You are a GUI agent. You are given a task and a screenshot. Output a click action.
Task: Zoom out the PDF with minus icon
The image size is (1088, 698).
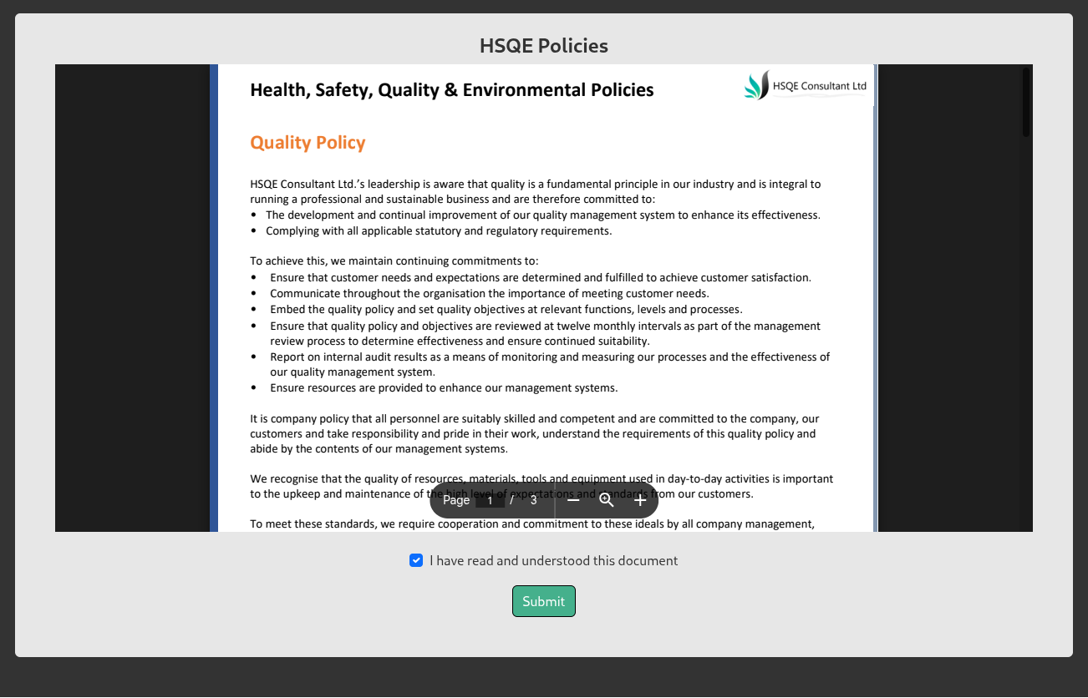tap(573, 500)
